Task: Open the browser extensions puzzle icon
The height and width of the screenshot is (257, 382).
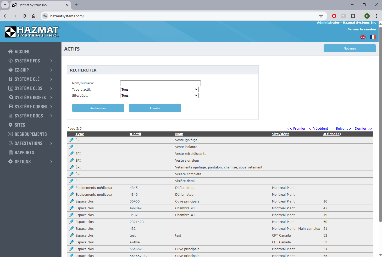Action: [353, 16]
